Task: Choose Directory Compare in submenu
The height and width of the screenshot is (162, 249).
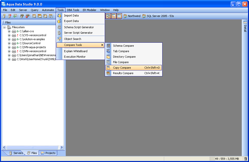Action: click(x=133, y=57)
